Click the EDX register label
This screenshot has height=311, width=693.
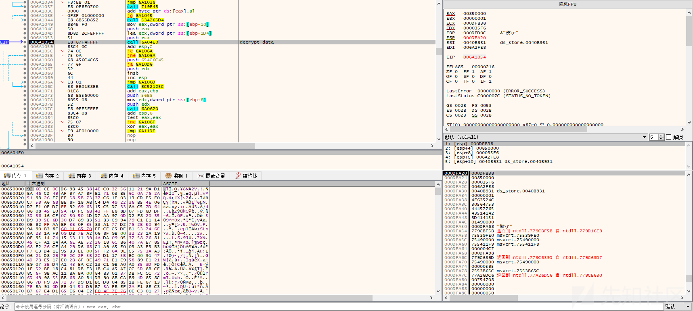coord(450,28)
